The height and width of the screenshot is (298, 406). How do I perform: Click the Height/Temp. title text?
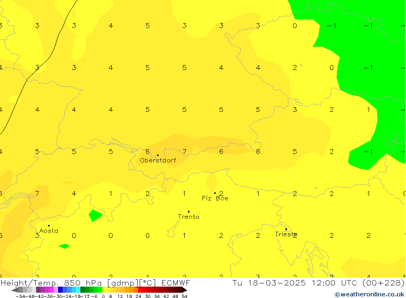click(x=30, y=283)
